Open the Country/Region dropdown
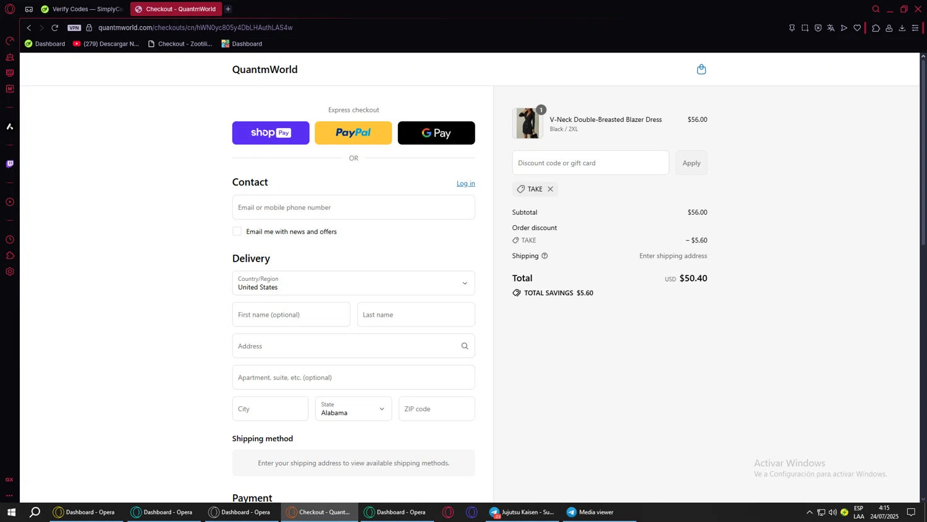This screenshot has width=927, height=522. click(353, 283)
